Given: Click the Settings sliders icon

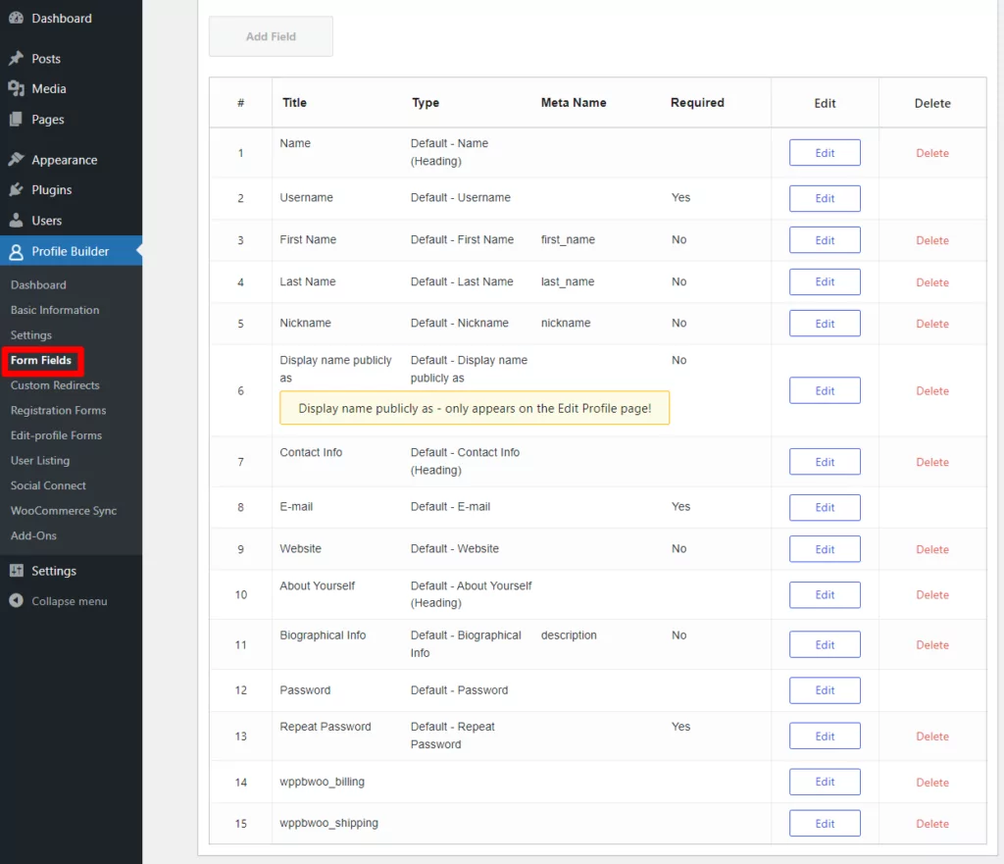Looking at the screenshot, I should (16, 571).
